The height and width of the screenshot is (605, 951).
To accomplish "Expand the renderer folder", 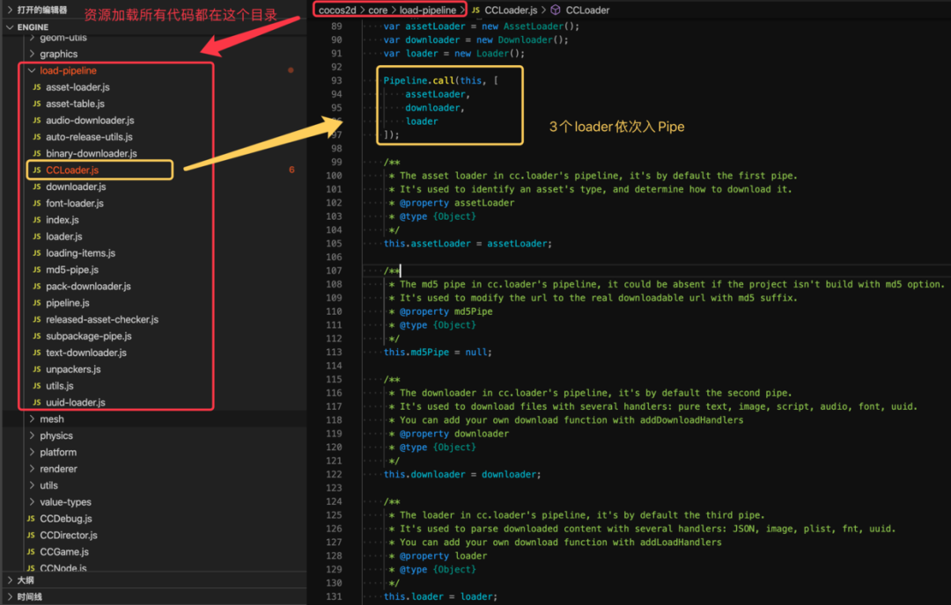I will (32, 469).
